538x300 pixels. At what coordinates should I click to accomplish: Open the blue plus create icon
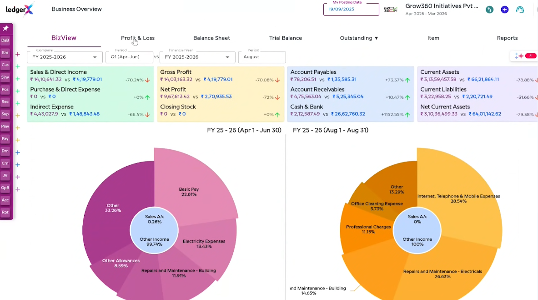[x=505, y=9]
